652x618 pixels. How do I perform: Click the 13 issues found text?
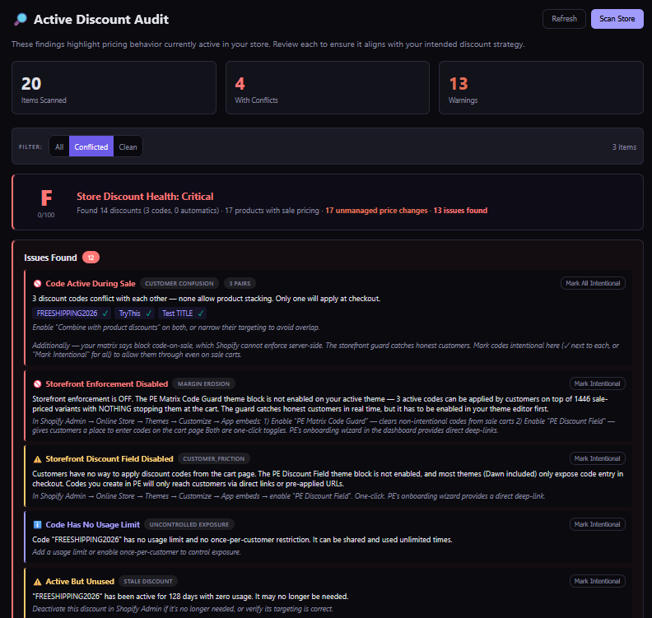click(460, 211)
